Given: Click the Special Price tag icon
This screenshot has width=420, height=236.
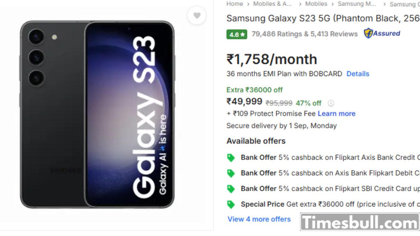Looking at the screenshot, I should [x=231, y=205].
